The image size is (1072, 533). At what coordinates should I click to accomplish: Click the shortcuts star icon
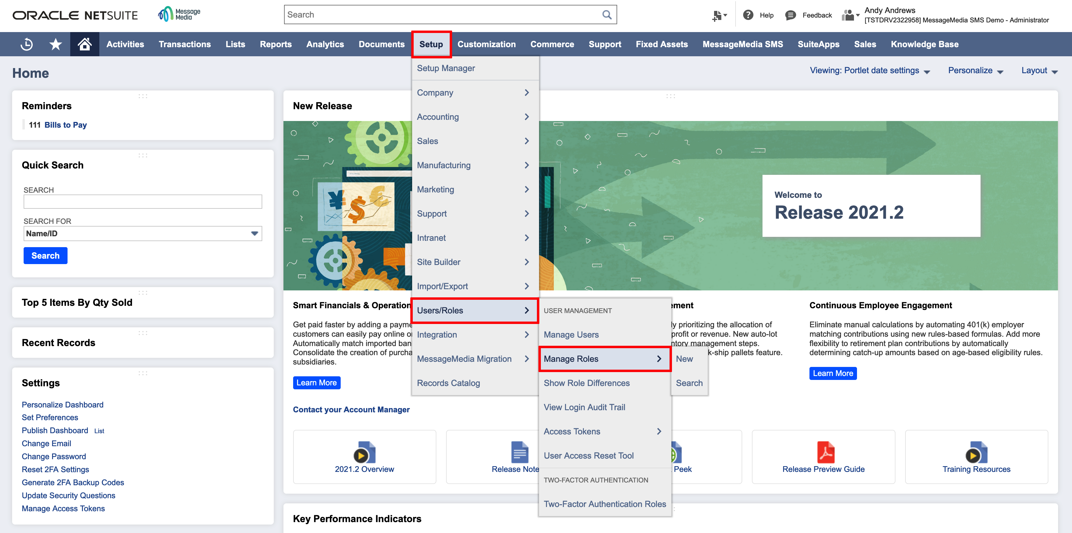click(55, 44)
